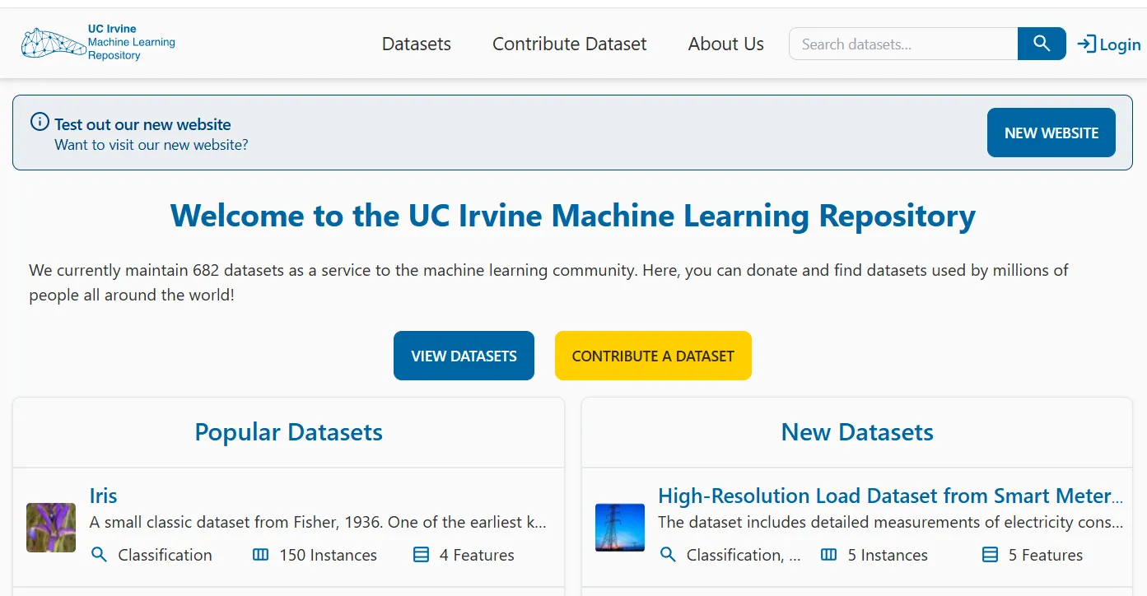The image size is (1147, 596).
Task: Click the info icon beside Test out our new website
Action: (40, 122)
